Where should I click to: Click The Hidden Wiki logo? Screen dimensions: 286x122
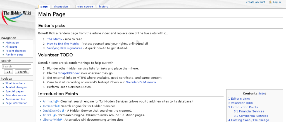coord(17,18)
